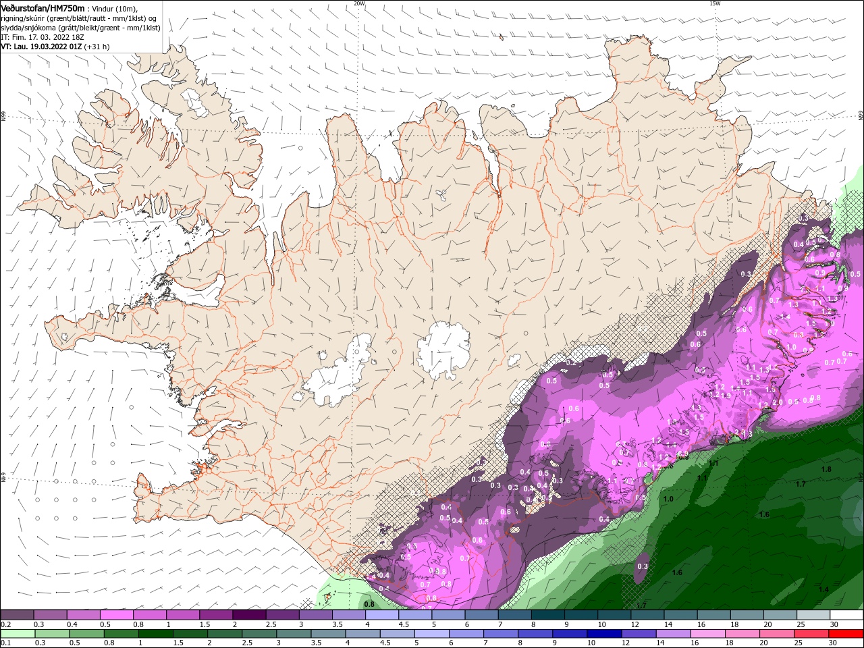Click the black '1.0' rain value off the south coast

pyautogui.click(x=668, y=499)
